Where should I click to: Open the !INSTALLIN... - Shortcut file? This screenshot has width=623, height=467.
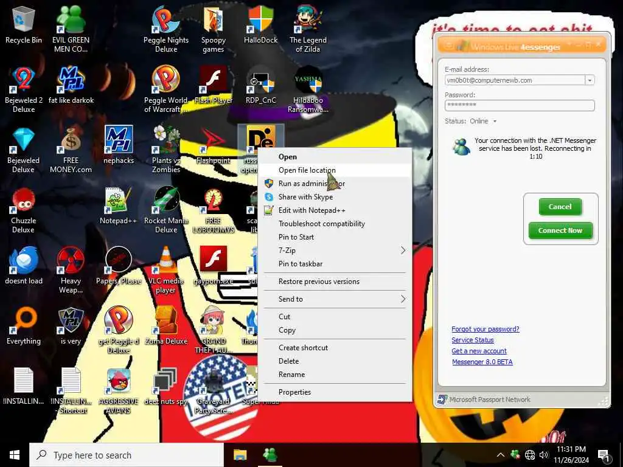click(71, 391)
